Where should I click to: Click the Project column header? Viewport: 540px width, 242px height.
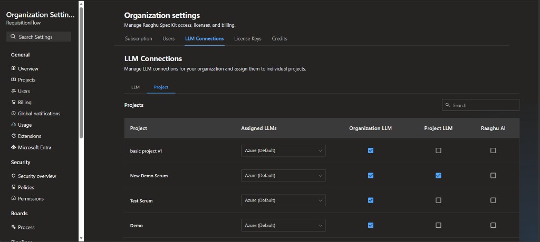139,128
